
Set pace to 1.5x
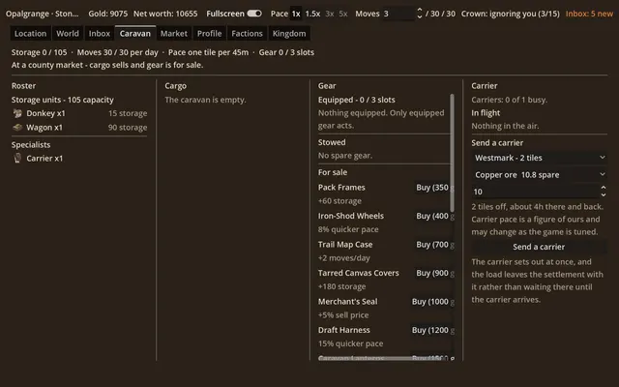(x=312, y=14)
